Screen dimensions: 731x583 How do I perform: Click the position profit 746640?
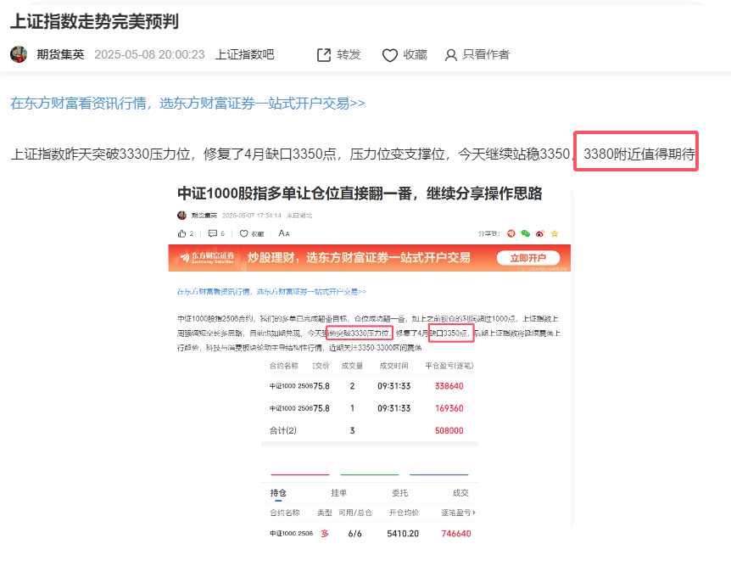coord(456,534)
